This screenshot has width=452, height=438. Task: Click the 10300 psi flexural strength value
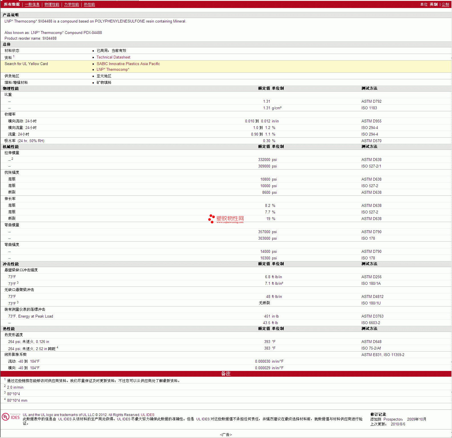click(269, 258)
